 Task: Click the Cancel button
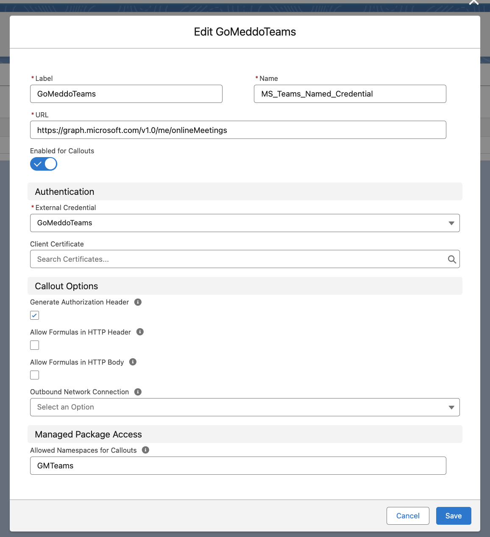(408, 516)
